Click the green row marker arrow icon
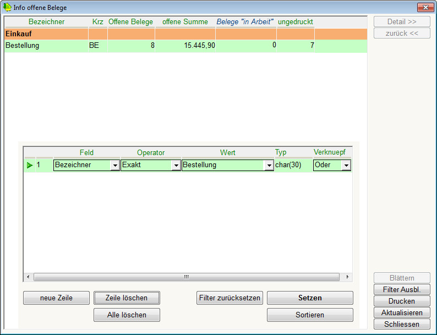Image resolution: width=437 pixels, height=335 pixels. click(30, 165)
